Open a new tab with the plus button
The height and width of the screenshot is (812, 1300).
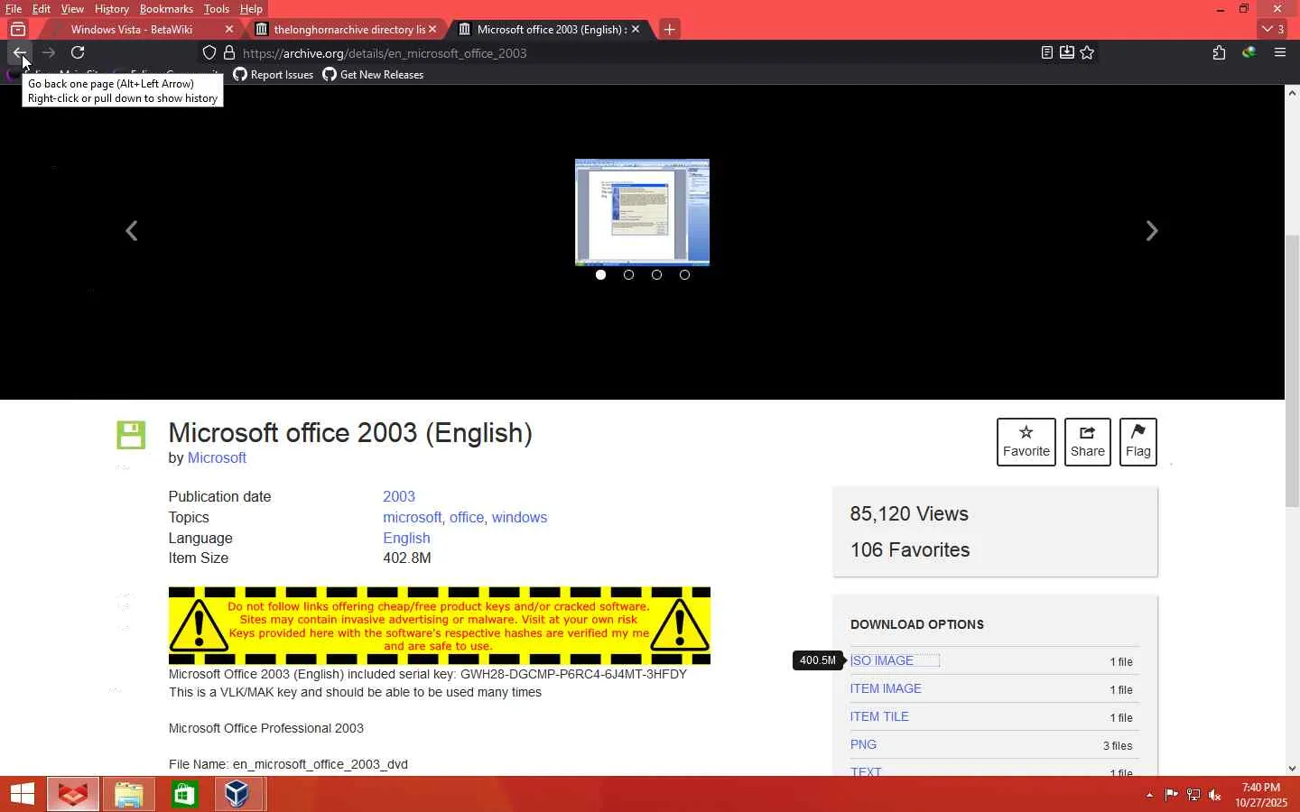669,29
